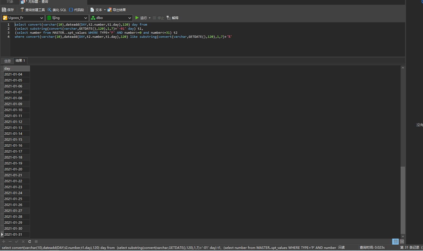Select the 2021-01-04 row
This screenshot has width=423, height=251.
(x=17, y=74)
